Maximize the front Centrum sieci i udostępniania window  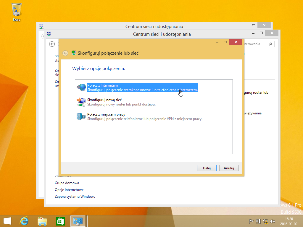[x=261, y=33]
